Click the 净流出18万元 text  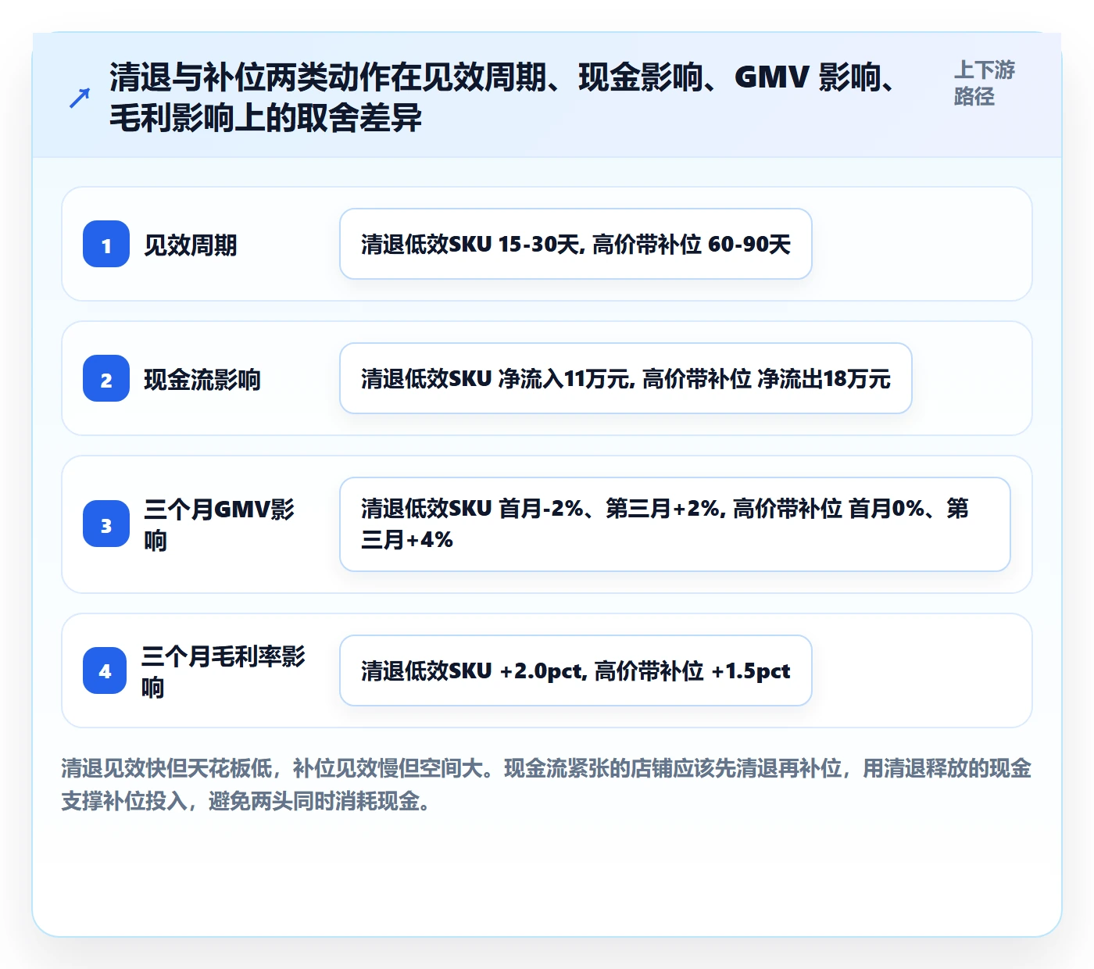pos(824,379)
